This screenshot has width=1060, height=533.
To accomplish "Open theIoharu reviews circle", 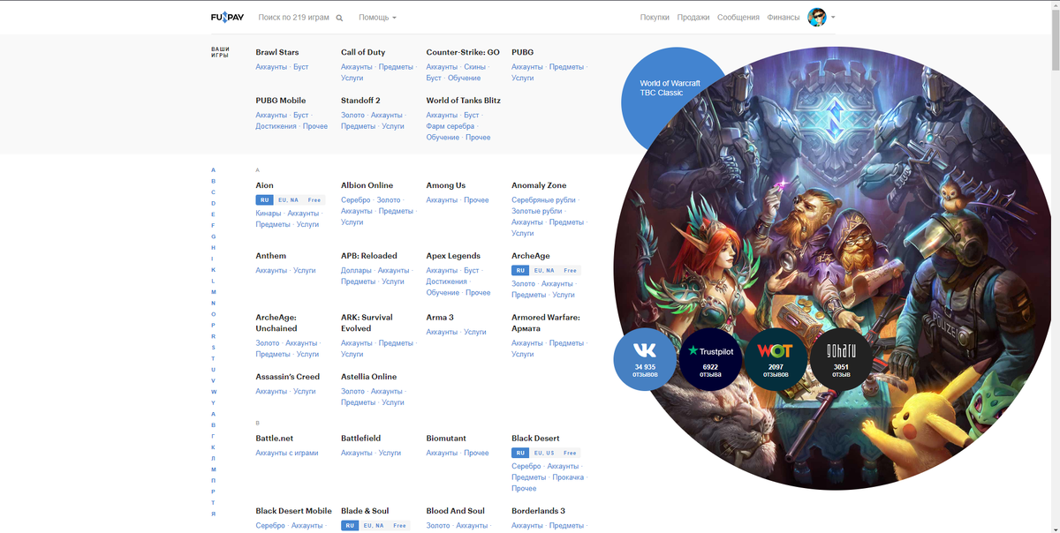I will [841, 359].
